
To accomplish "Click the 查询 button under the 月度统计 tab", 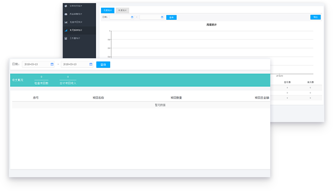I will click(x=171, y=17).
